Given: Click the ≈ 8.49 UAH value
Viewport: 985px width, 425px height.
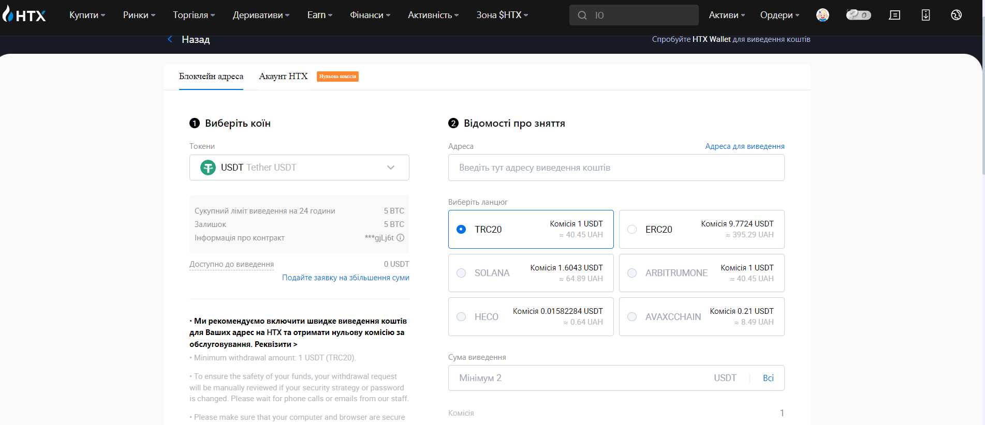Looking at the screenshot, I should tap(754, 322).
